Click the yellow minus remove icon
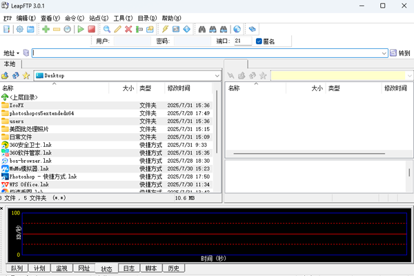 pyautogui.click(x=57, y=30)
